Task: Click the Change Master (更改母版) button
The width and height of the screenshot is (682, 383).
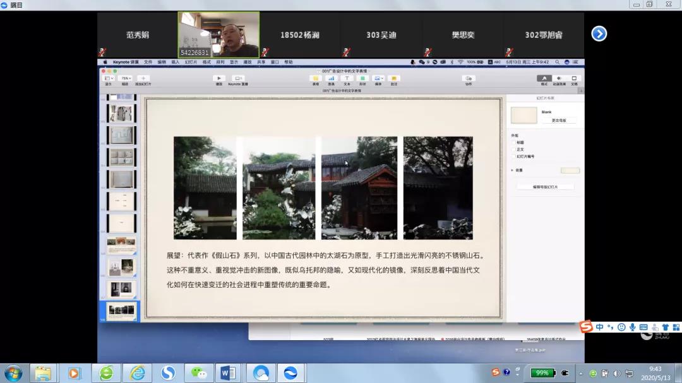Action: [x=559, y=120]
